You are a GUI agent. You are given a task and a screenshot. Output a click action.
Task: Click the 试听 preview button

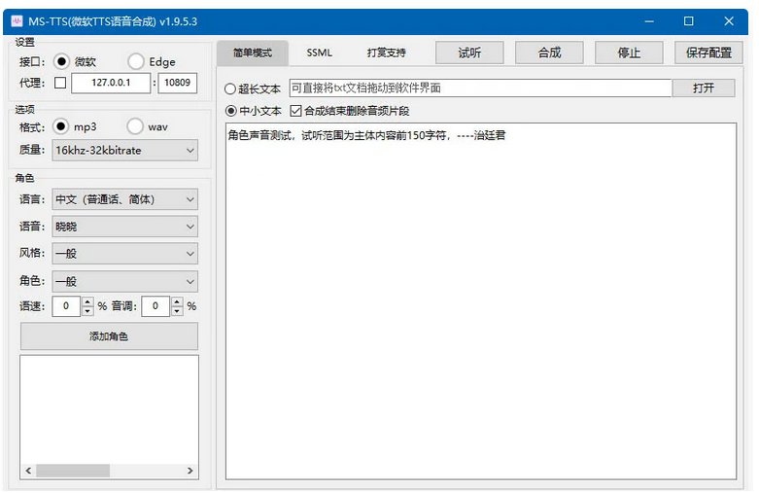(468, 53)
